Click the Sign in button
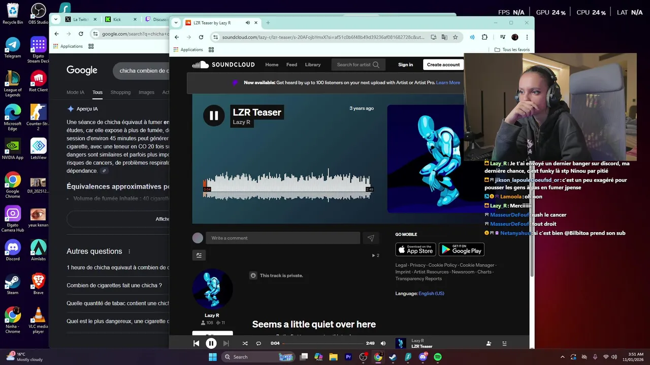The height and width of the screenshot is (365, 650). 405,64
